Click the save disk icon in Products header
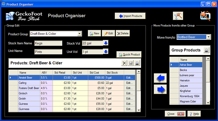218x121 pixels. (131, 63)
